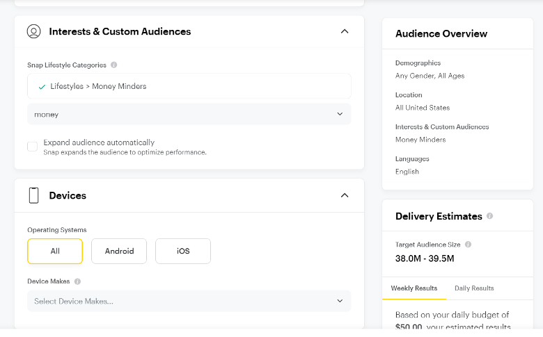Collapse the Interests & Custom Audiences section

(x=345, y=31)
